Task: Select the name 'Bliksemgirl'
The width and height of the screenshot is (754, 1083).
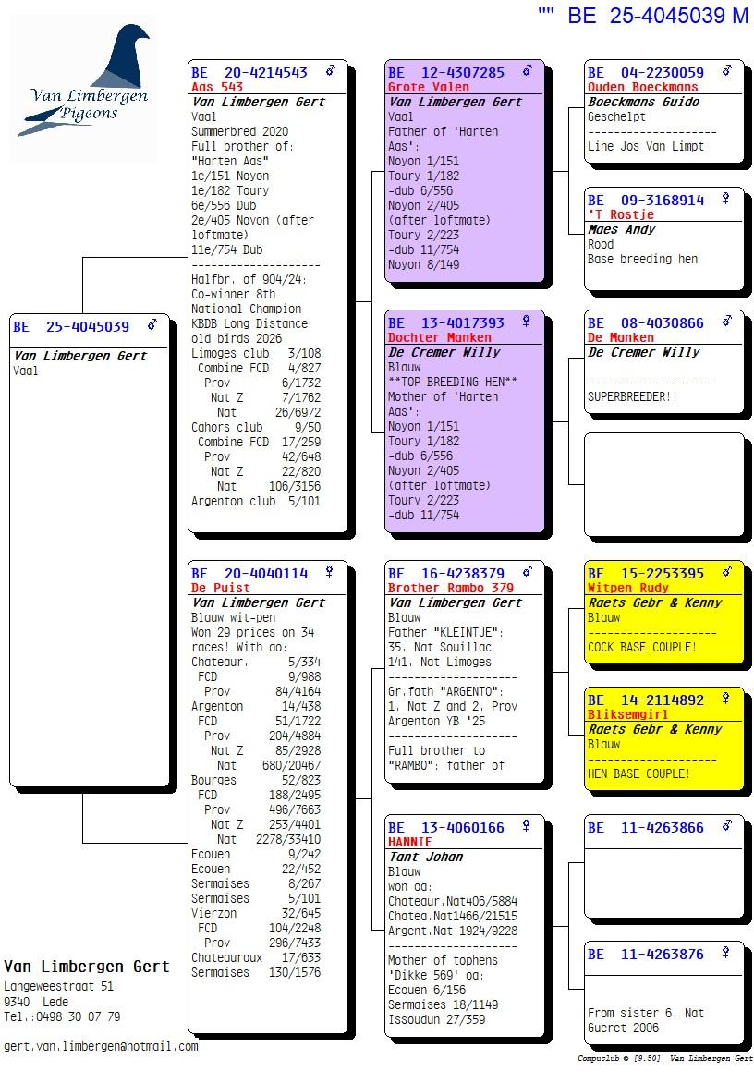Action: click(627, 715)
